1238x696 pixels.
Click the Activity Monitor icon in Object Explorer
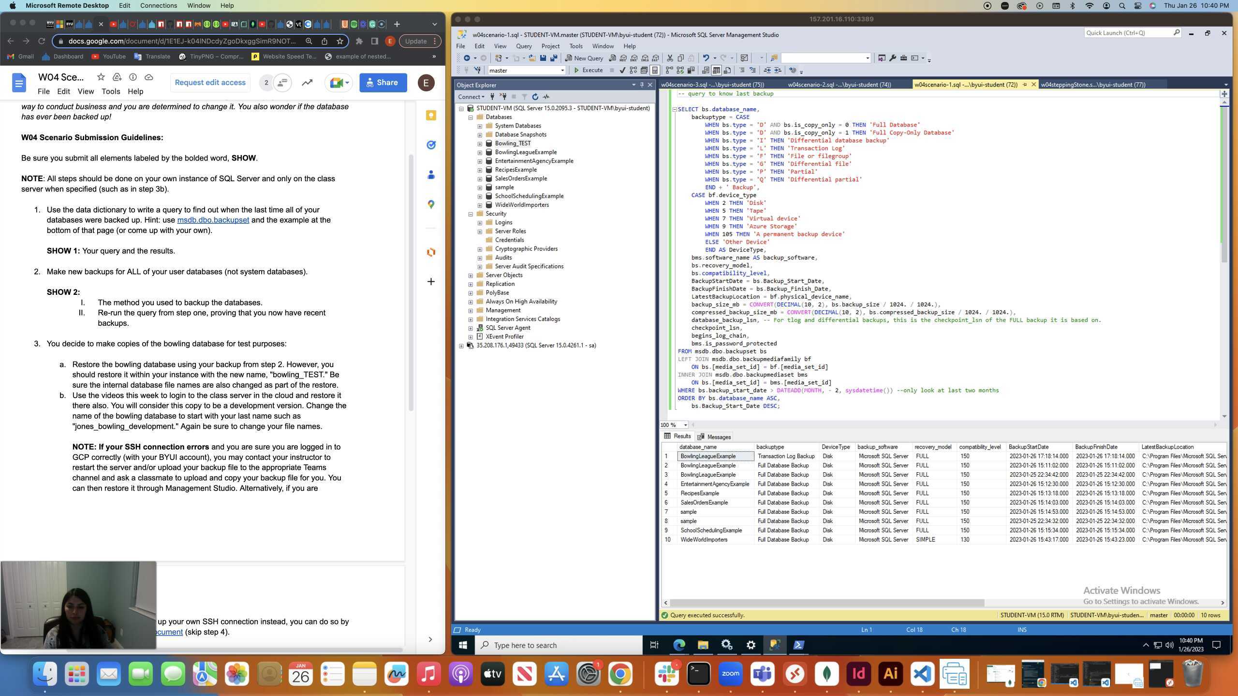pyautogui.click(x=546, y=97)
